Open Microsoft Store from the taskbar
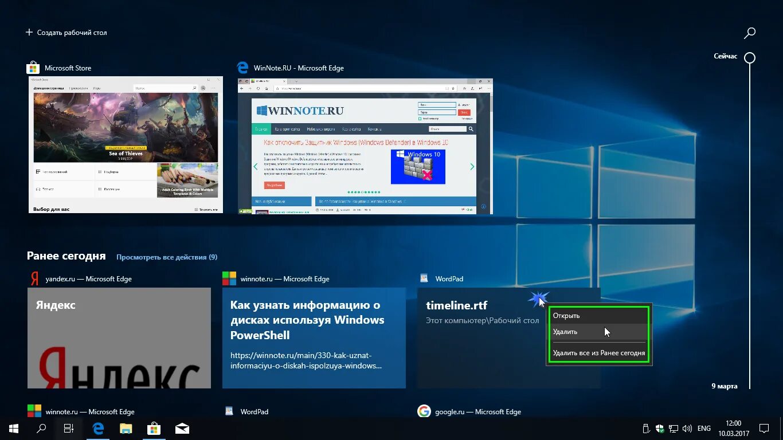Screen dimensions: 783x440 pyautogui.click(x=154, y=429)
